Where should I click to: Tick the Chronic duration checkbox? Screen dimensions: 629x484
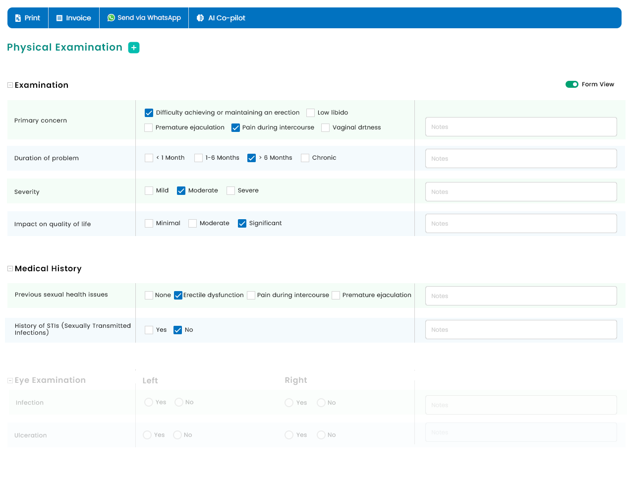coord(305,158)
